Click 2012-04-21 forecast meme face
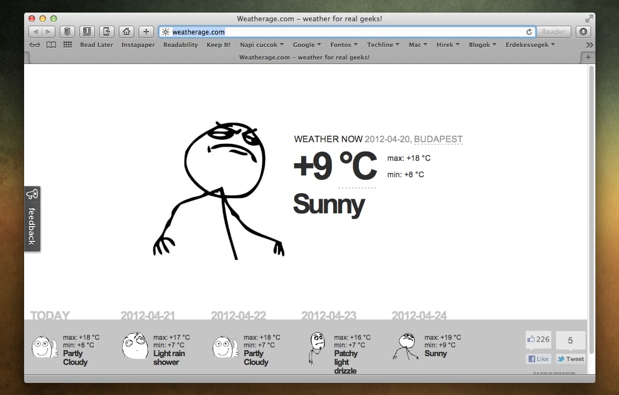 coord(135,345)
